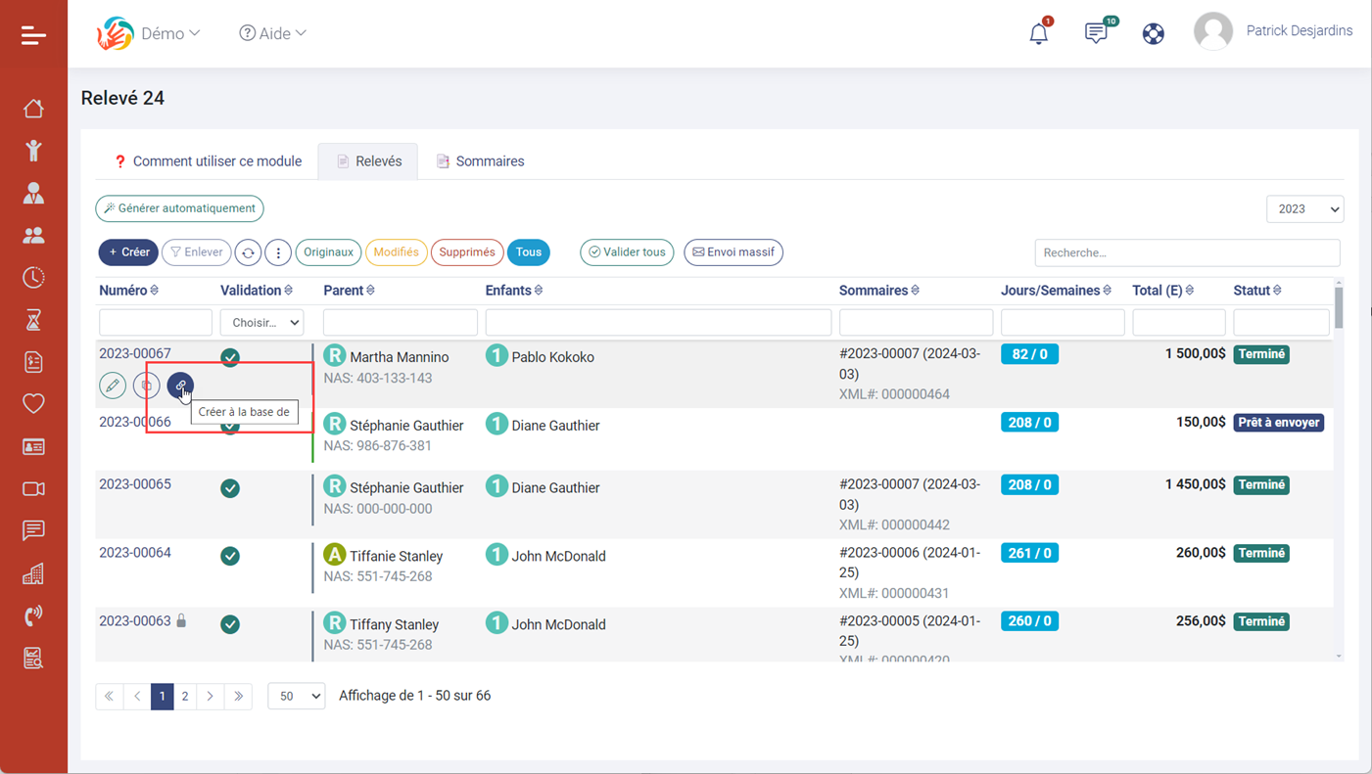The image size is (1372, 774).
Task: Open the Aide dropdown menu
Action: click(273, 33)
